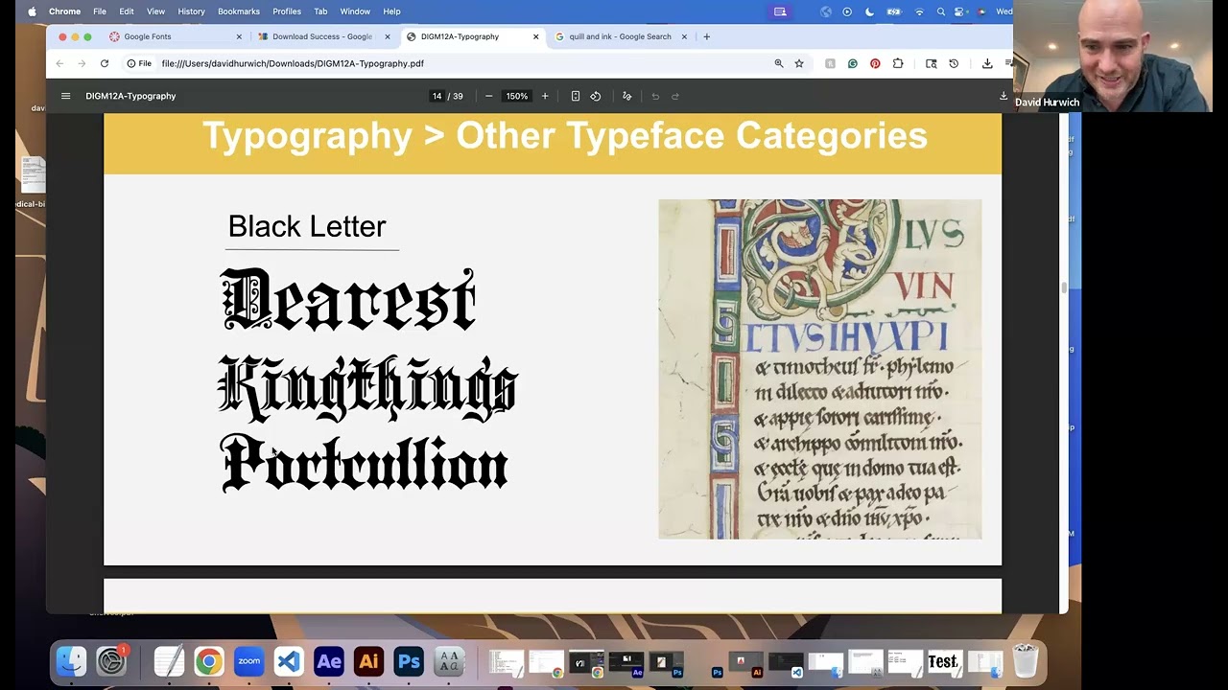The height and width of the screenshot is (690, 1228).
Task: Open Font Book from the Dock
Action: click(x=449, y=661)
